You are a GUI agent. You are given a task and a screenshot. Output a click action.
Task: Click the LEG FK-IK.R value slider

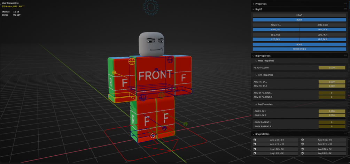click(x=332, y=115)
